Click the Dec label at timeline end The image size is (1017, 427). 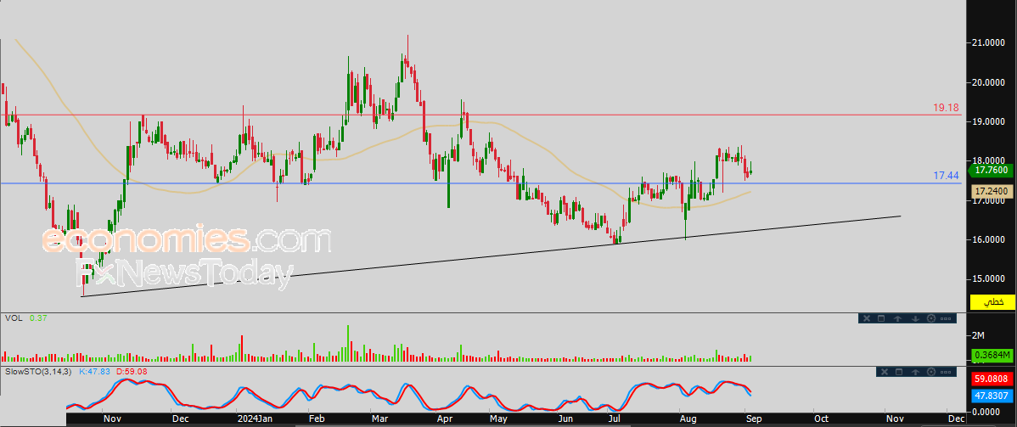955,419
